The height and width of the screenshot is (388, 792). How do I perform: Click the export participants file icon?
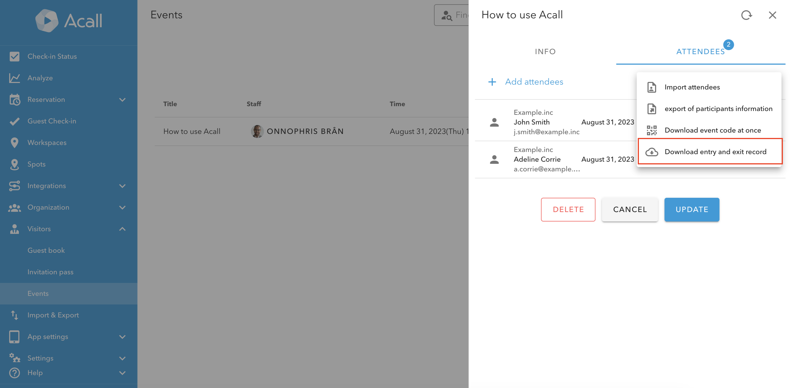[652, 109]
